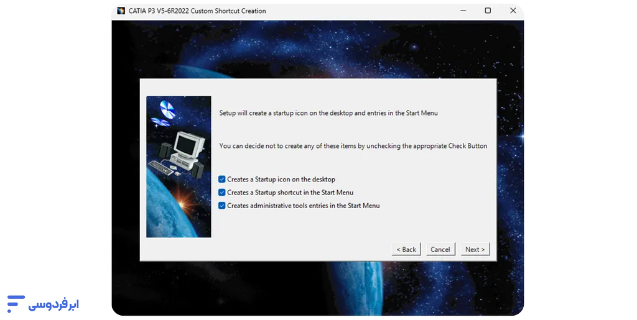Uncheck the Startup icon on the desktop checkbox
This screenshot has width=637, height=320.
tap(222, 180)
